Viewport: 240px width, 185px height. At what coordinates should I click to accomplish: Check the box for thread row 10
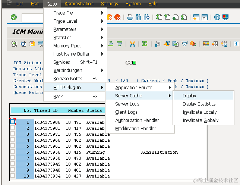pos(12,176)
